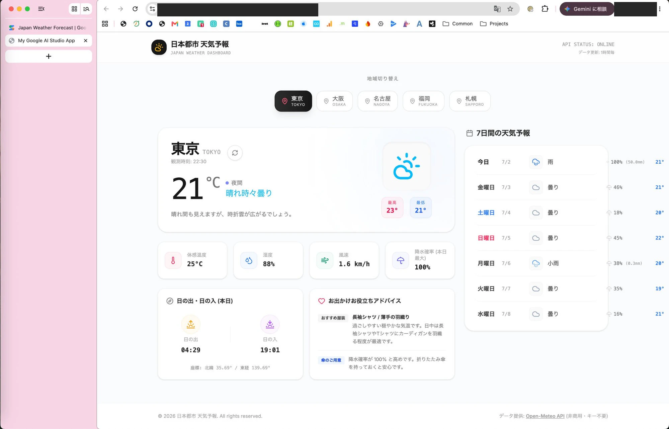This screenshot has height=429, width=669.
Task: Click drizzle icon in 月曜日 forecast row
Action: (x=536, y=263)
